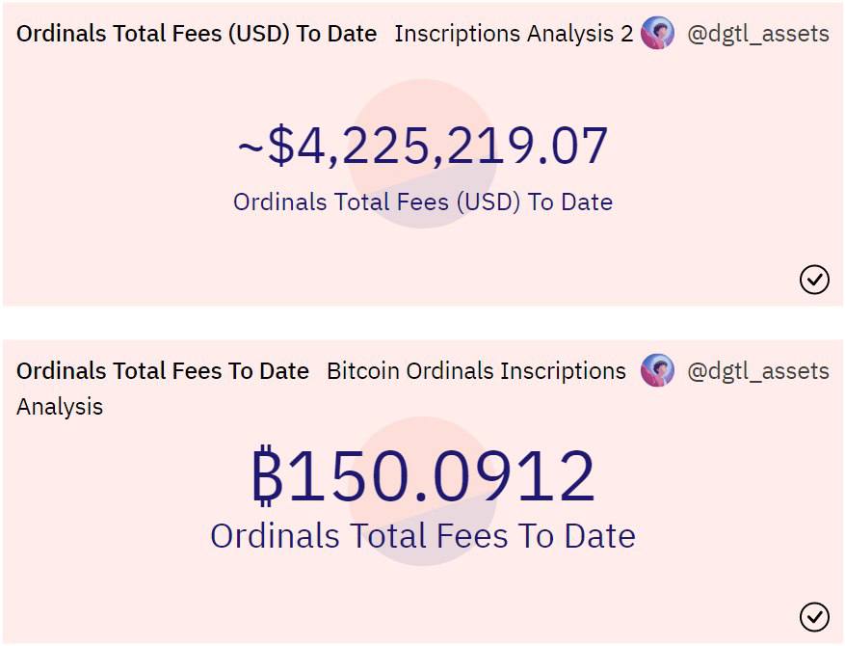Screen dimensions: 845x646
Task: Click the checkmark icon in the USD fees card
Action: pyautogui.click(x=814, y=280)
